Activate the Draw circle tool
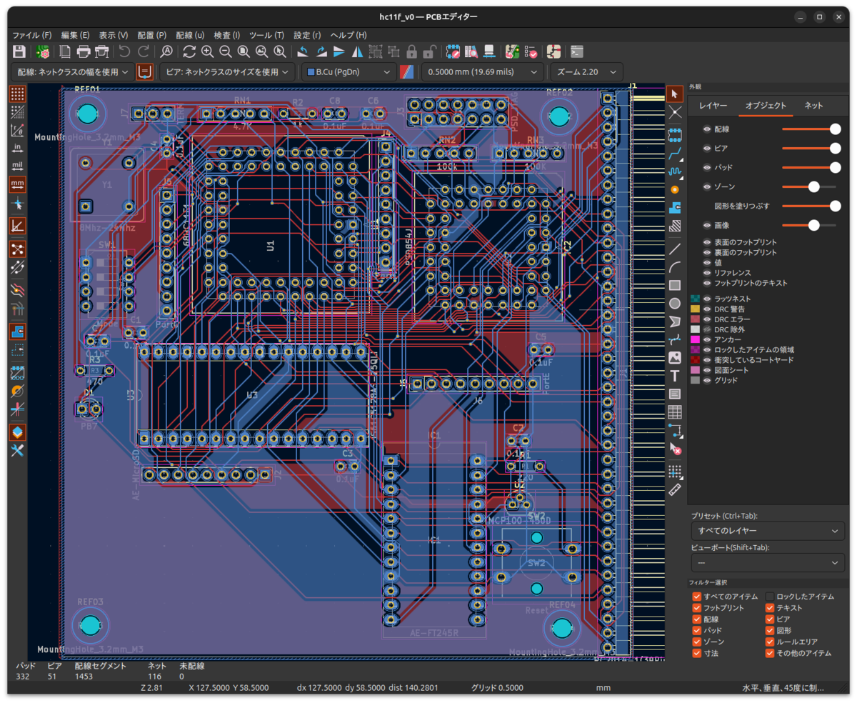The width and height of the screenshot is (857, 703). coord(675,304)
